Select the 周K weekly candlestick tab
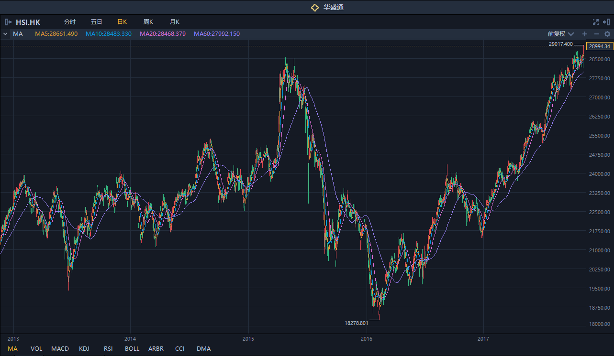614x356 pixels. (x=148, y=22)
